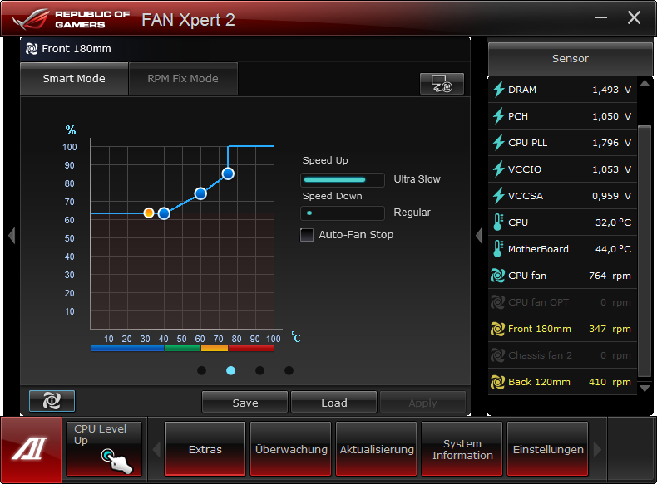The image size is (657, 484).
Task: Click the Back 120mm sensor fan icon
Action: click(x=498, y=382)
